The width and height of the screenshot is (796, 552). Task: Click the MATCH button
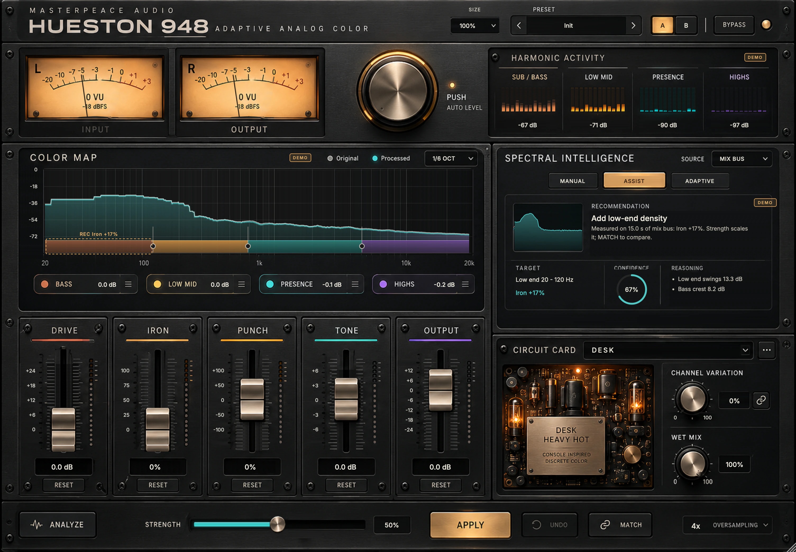point(620,525)
